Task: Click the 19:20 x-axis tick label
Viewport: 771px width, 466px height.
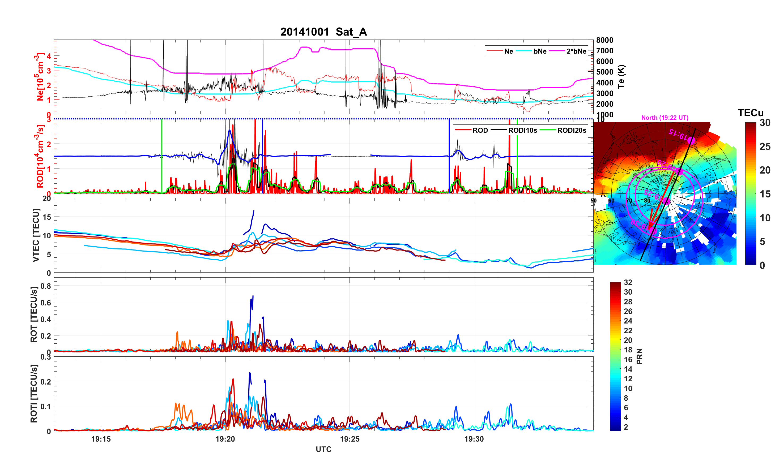Action: pyautogui.click(x=225, y=439)
